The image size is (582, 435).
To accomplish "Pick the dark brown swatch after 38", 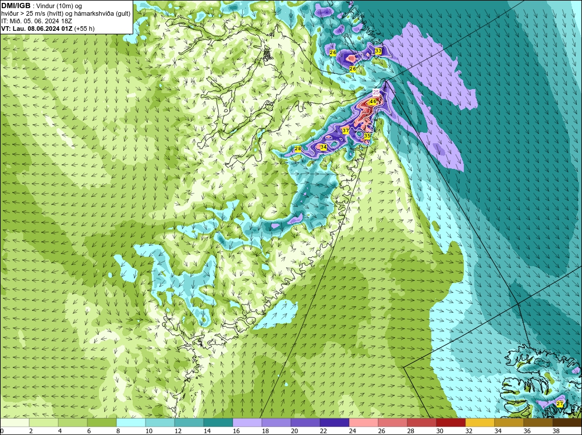I will pyautogui.click(x=567, y=422).
